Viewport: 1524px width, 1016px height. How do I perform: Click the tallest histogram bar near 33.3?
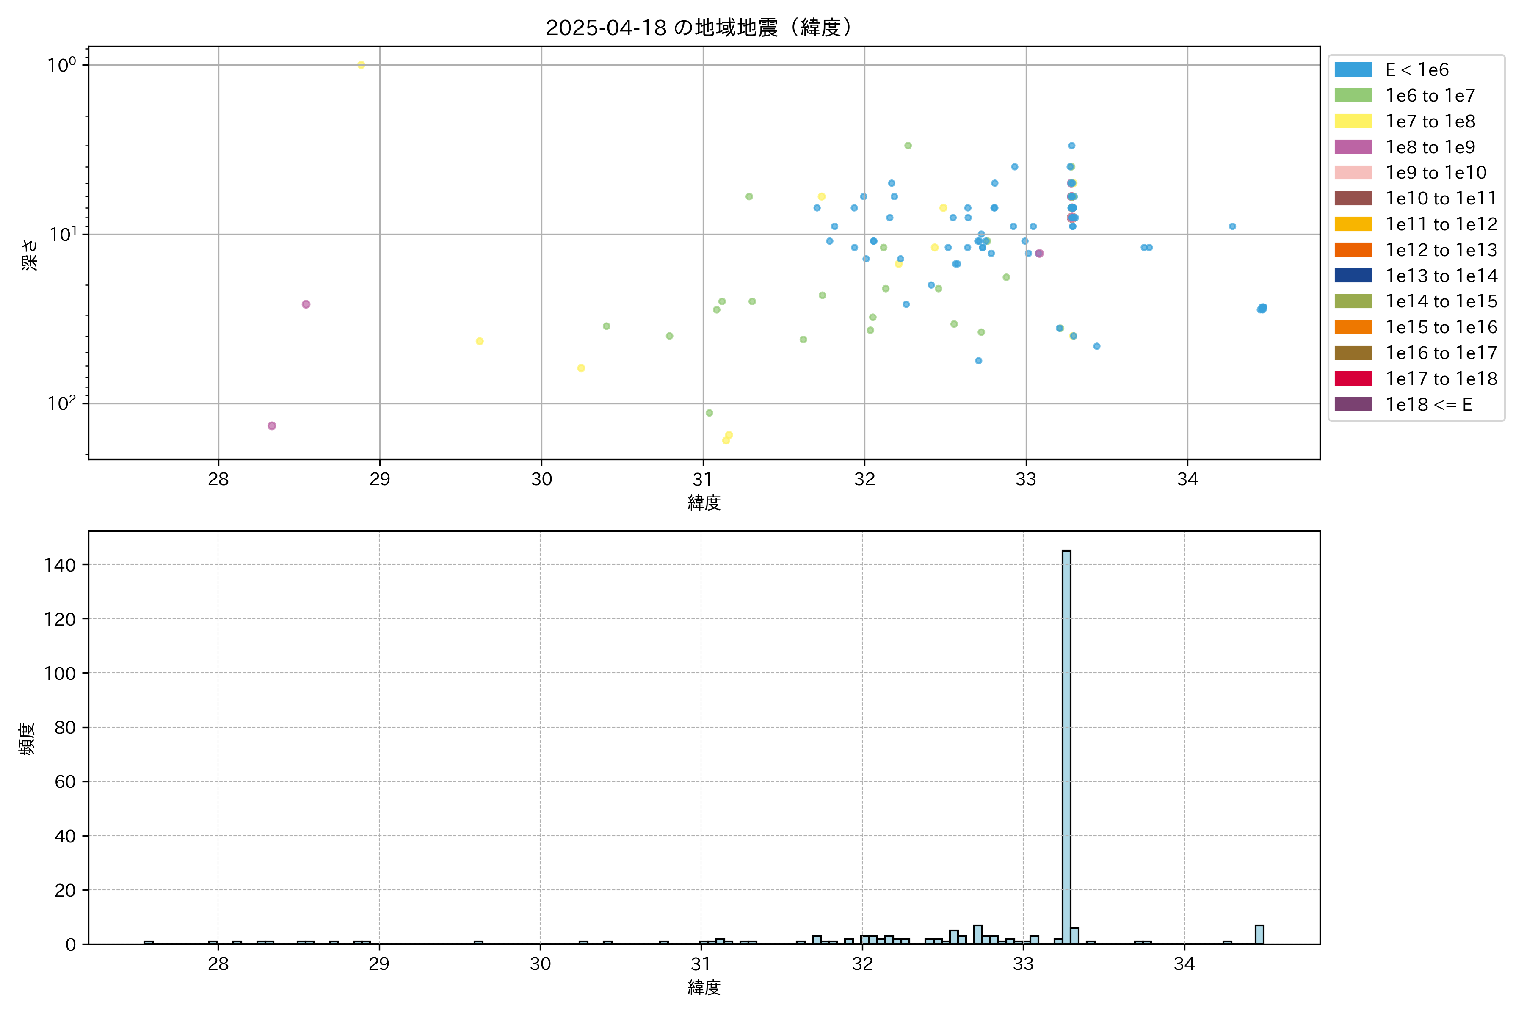click(1066, 745)
